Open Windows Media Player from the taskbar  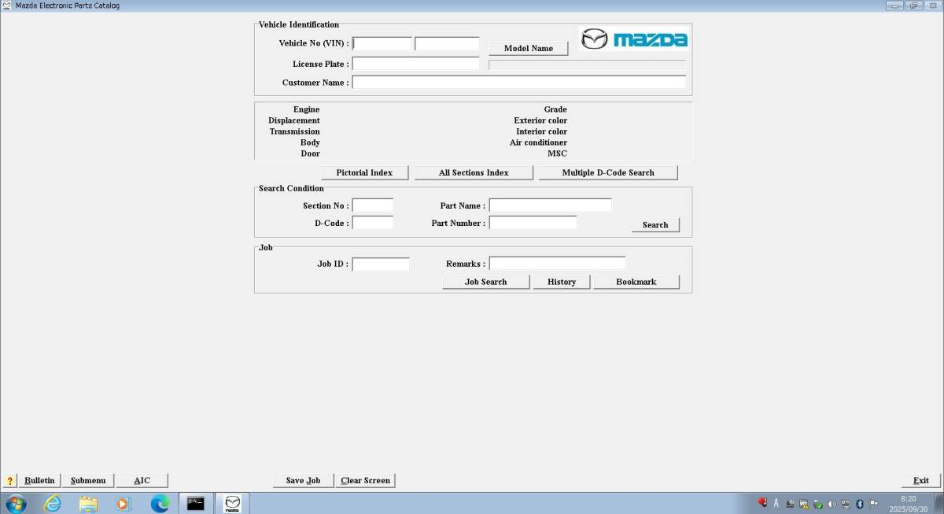[124, 503]
